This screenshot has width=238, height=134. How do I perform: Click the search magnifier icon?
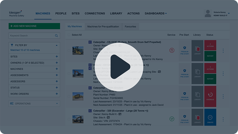56,36
